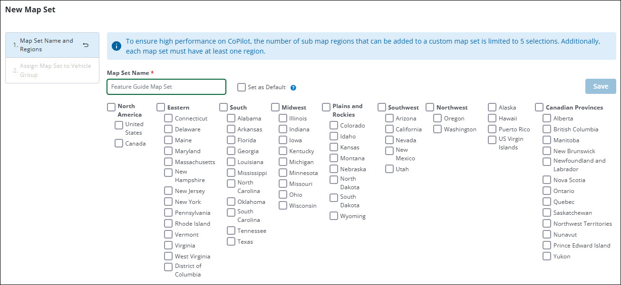Select Newfoundland and Labrador

point(546,161)
